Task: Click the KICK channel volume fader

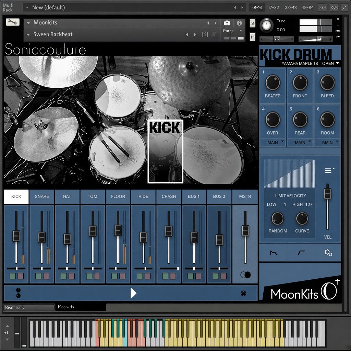Action: 16,236
